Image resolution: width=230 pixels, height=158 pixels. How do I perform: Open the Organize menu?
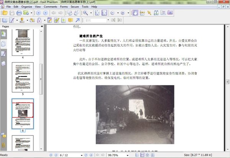[x=26, y=7]
